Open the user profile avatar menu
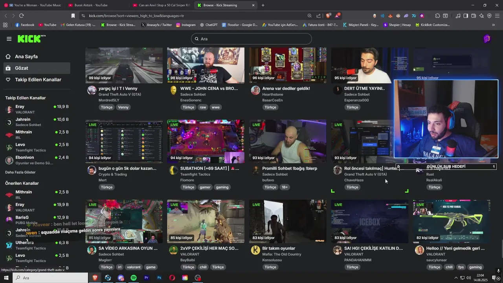The image size is (503, 283). point(487,39)
